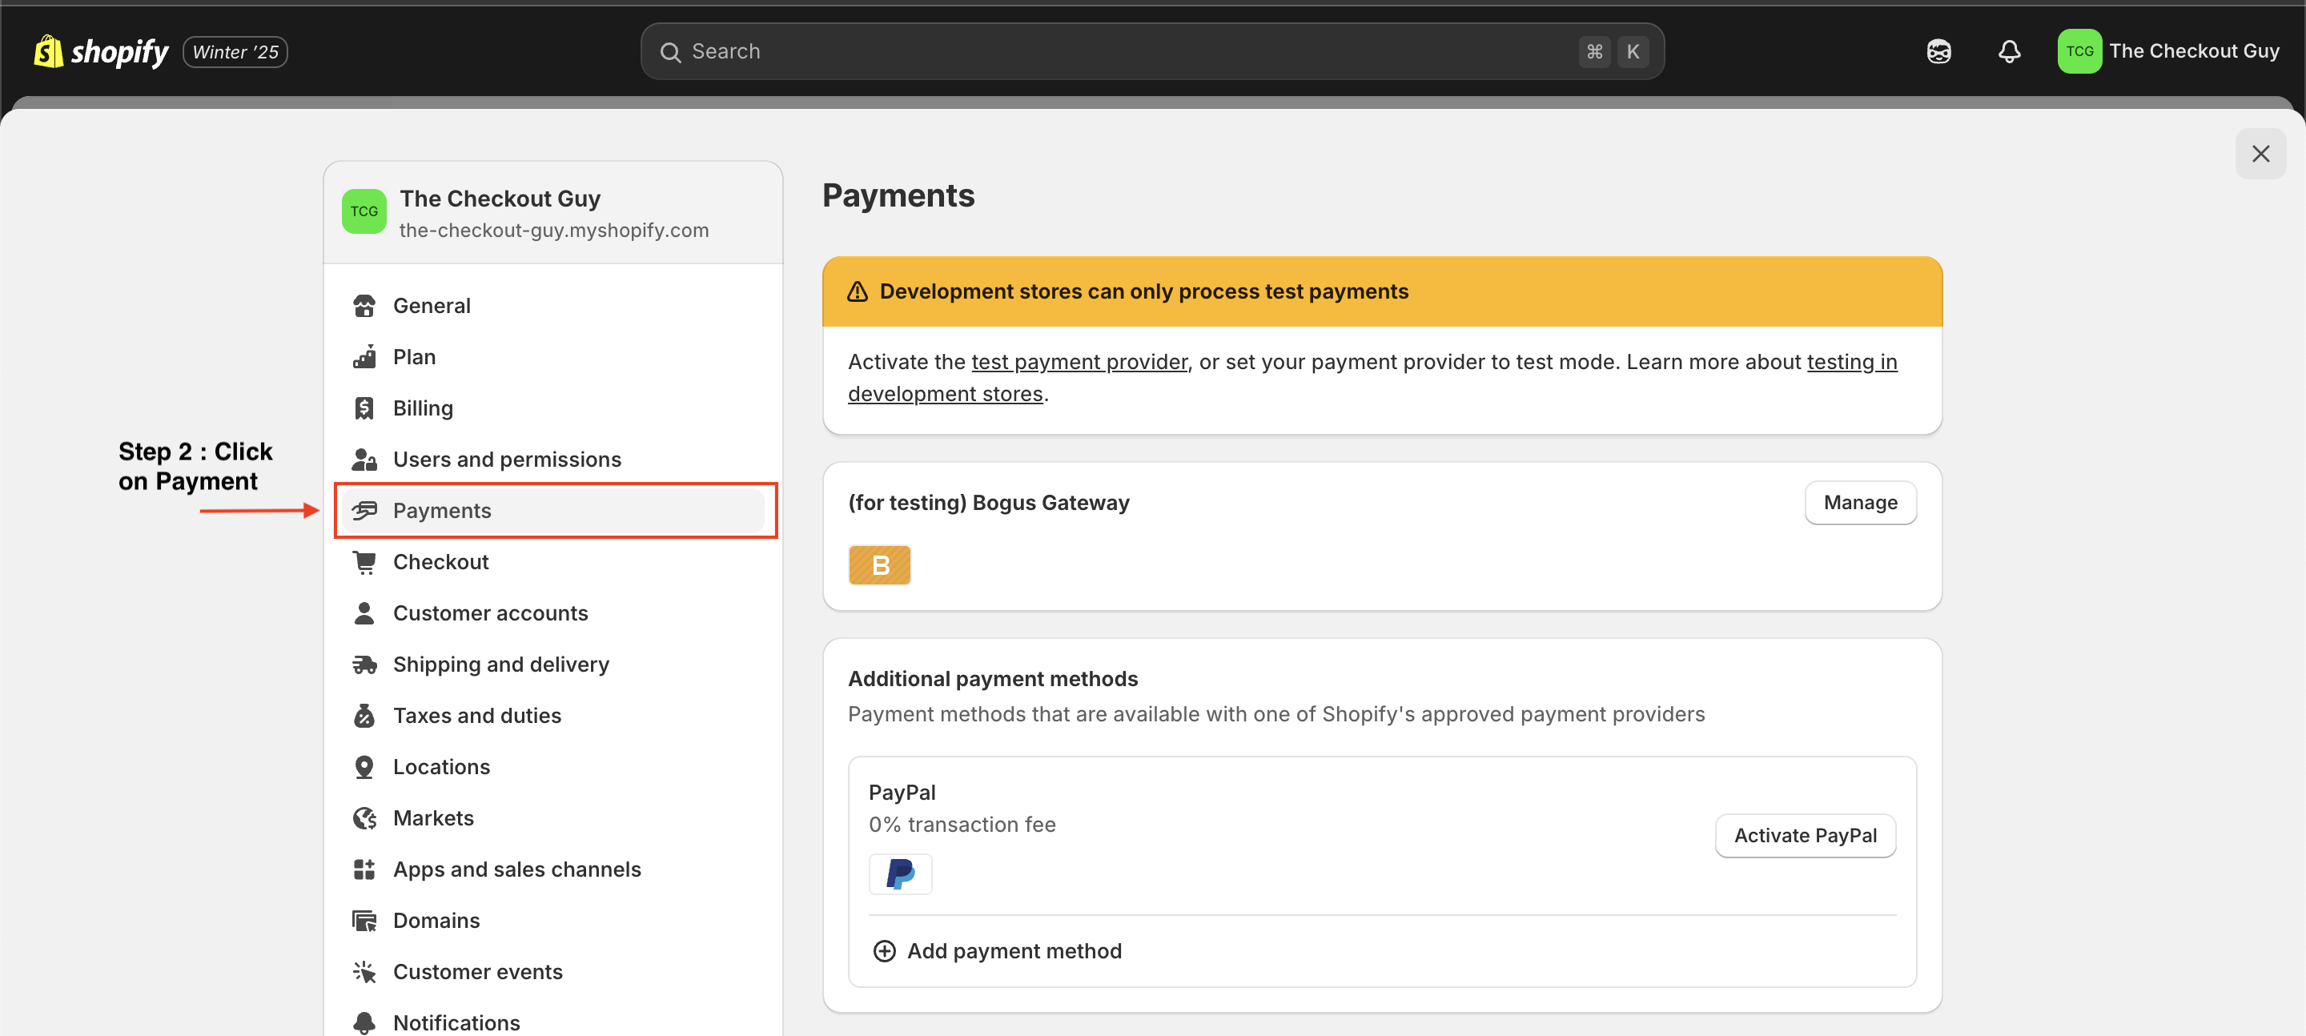Open Taxes and duties settings
The image size is (2306, 1036).
point(476,716)
